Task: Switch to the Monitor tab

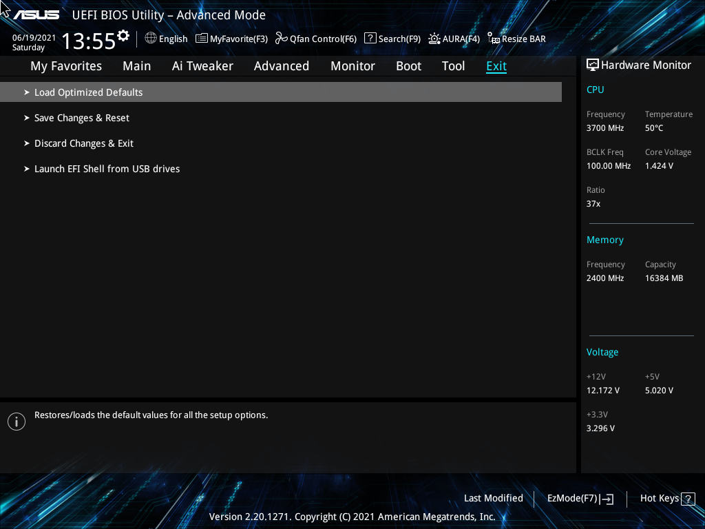Action: pos(352,65)
